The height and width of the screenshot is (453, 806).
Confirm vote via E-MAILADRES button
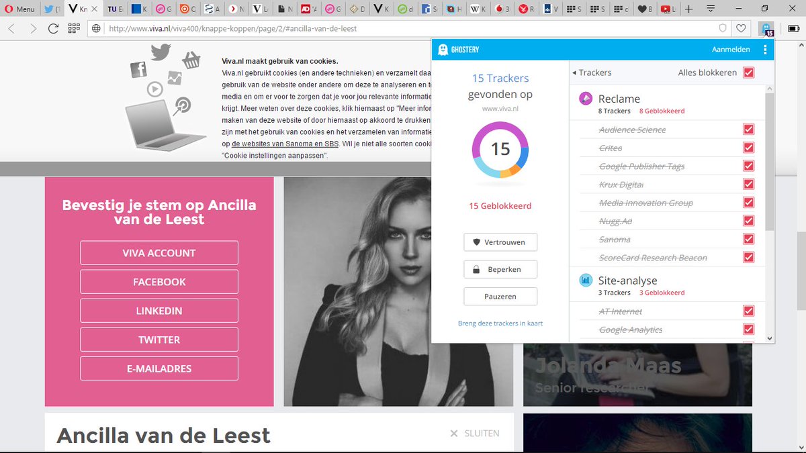click(159, 368)
